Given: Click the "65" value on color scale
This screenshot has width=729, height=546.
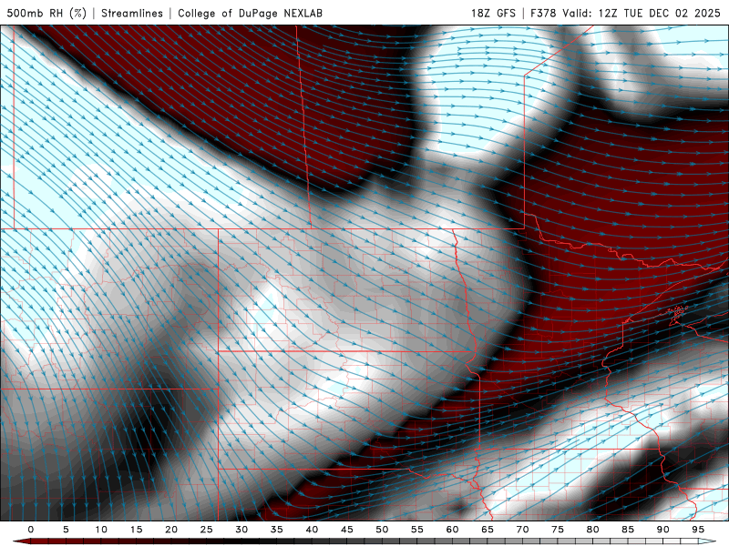Looking at the screenshot, I should click(x=488, y=530).
